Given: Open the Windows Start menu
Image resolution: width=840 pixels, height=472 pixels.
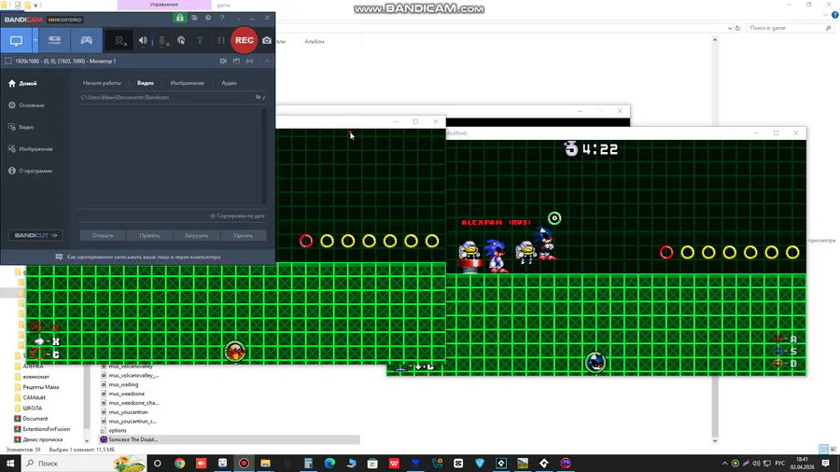Looking at the screenshot, I should pyautogui.click(x=10, y=464).
